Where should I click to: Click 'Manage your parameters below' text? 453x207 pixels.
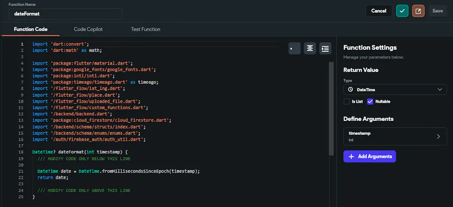(x=374, y=57)
